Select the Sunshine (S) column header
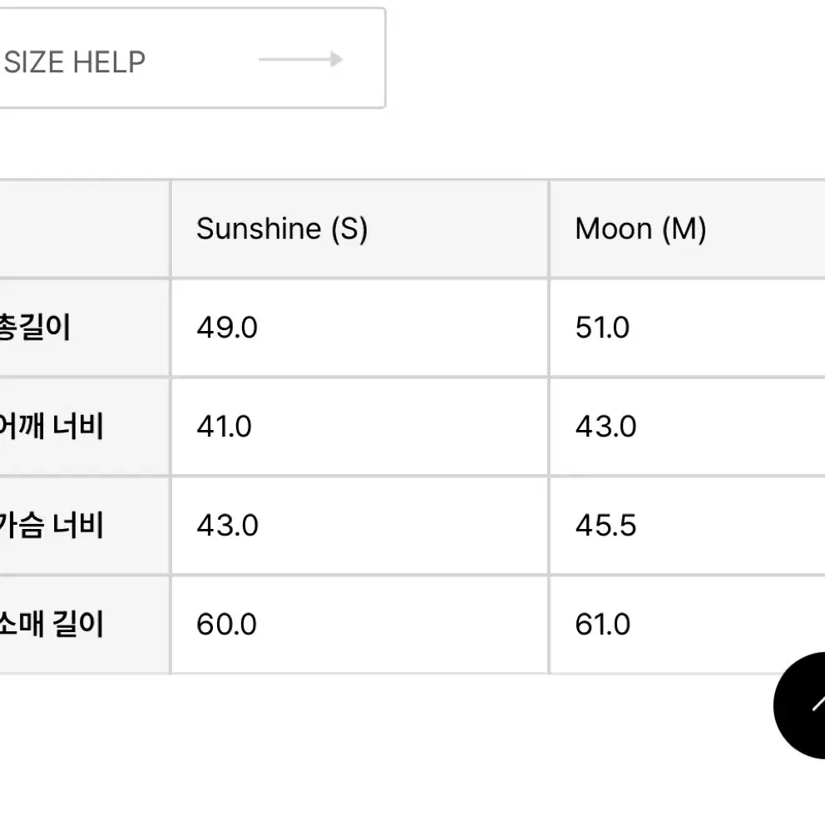The image size is (825, 825). point(360,229)
